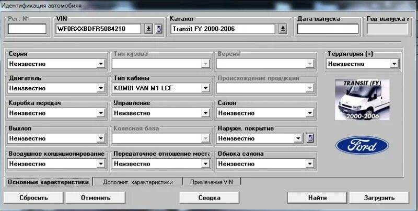The width and height of the screenshot is (418, 211).
Task: Click the Сбросить button
Action: click(33, 198)
